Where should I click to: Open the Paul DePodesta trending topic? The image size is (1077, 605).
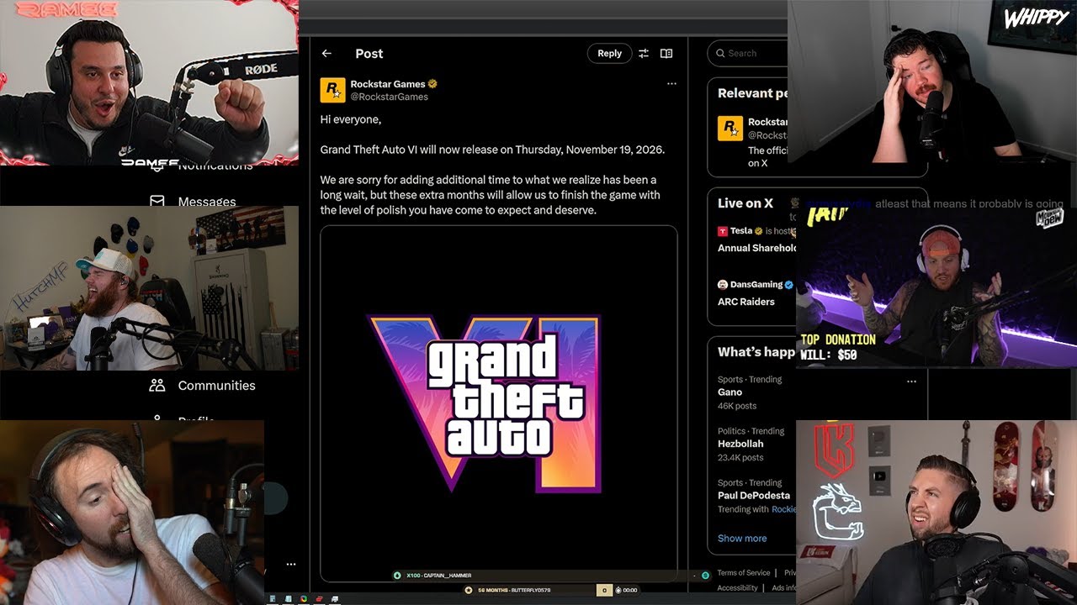pyautogui.click(x=755, y=496)
